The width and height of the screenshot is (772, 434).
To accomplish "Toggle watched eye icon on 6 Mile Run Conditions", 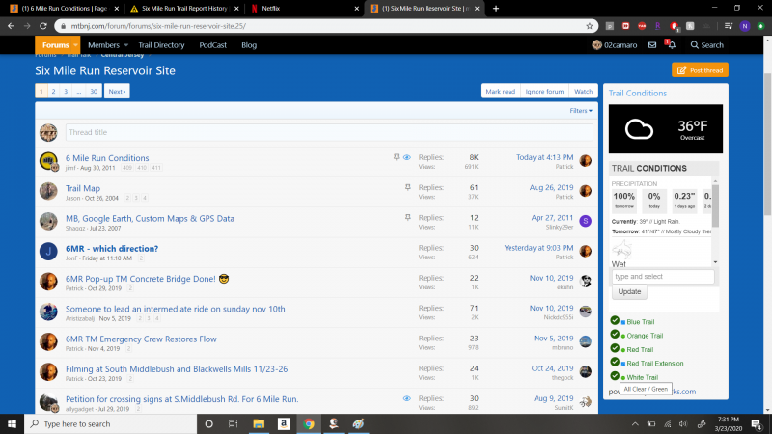I will [x=407, y=156].
